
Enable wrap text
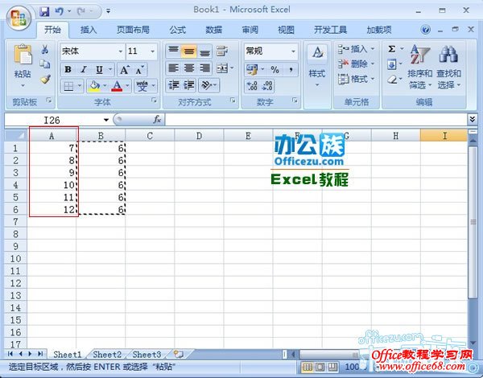point(222,51)
